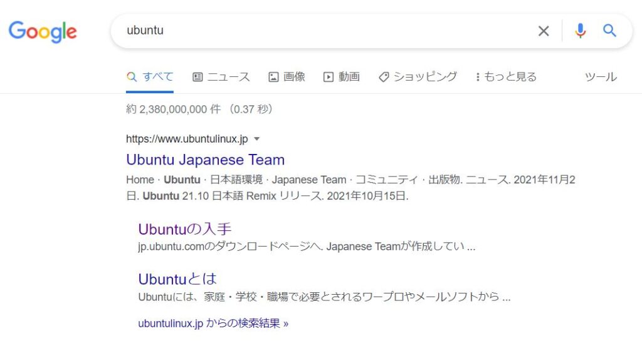Go to the ショッピング tab
Viewport: 642px width, 341px height.
[x=418, y=77]
